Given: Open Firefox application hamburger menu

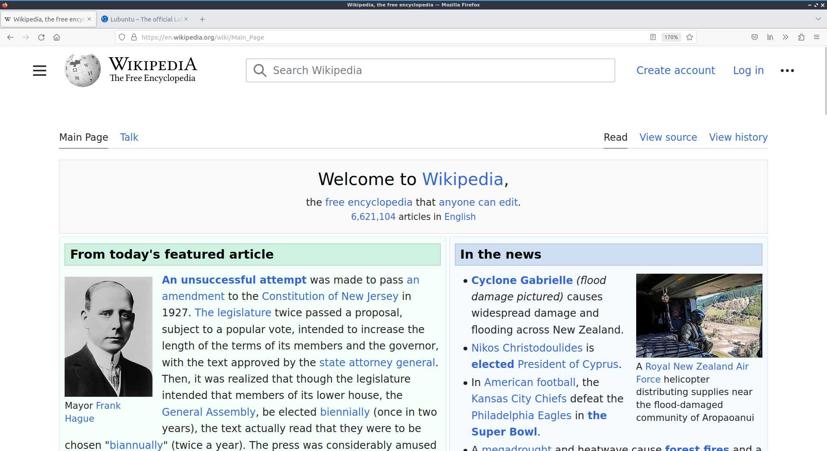Looking at the screenshot, I should (x=817, y=37).
